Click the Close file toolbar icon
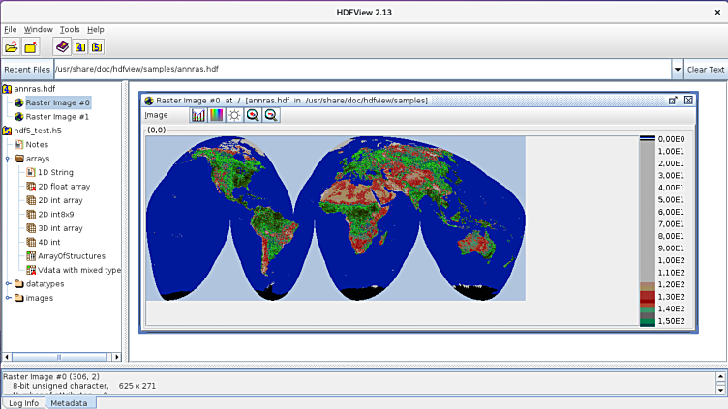The image size is (728, 409). click(31, 46)
